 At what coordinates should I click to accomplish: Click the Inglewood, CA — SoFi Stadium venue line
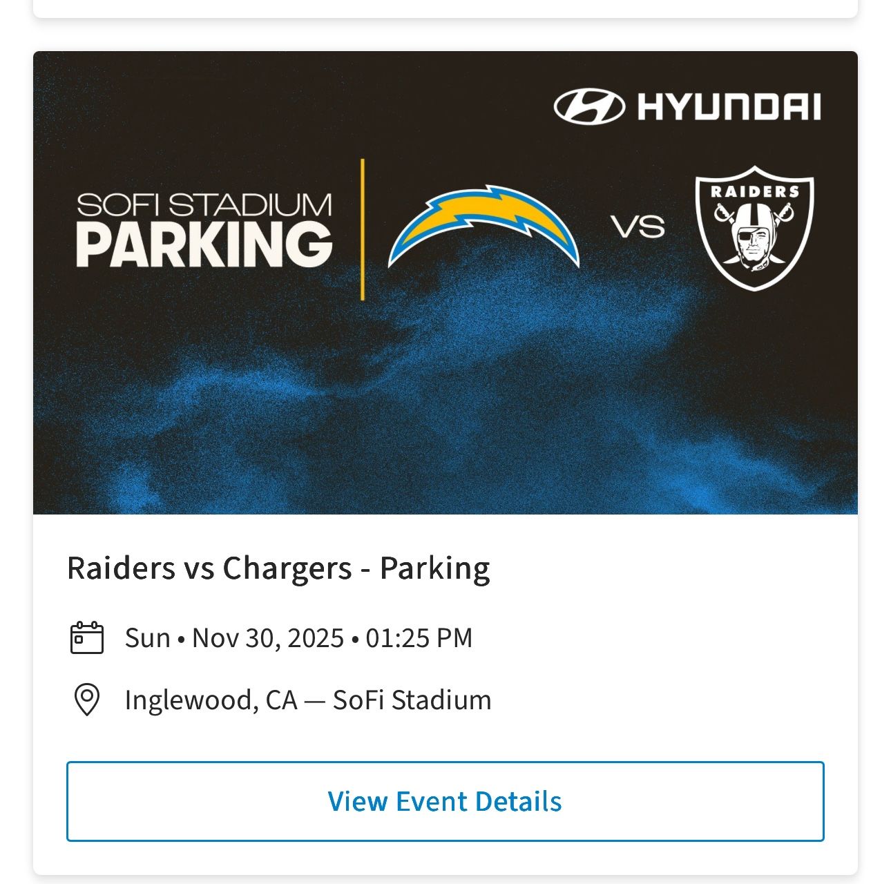click(x=308, y=700)
